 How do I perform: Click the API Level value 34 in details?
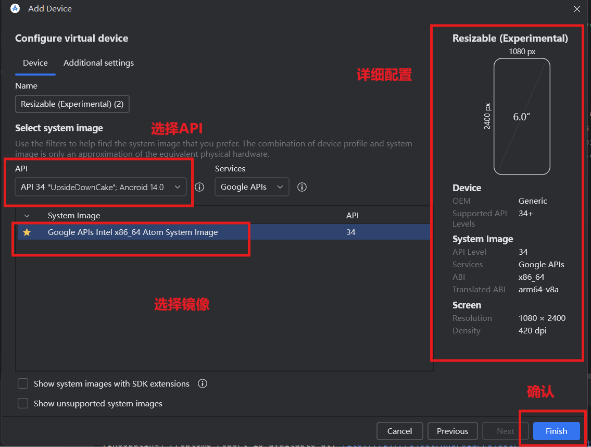coord(523,252)
